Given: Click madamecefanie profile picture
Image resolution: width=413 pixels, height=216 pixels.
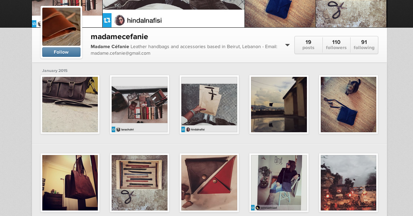Looking at the screenshot, I should 61,27.
